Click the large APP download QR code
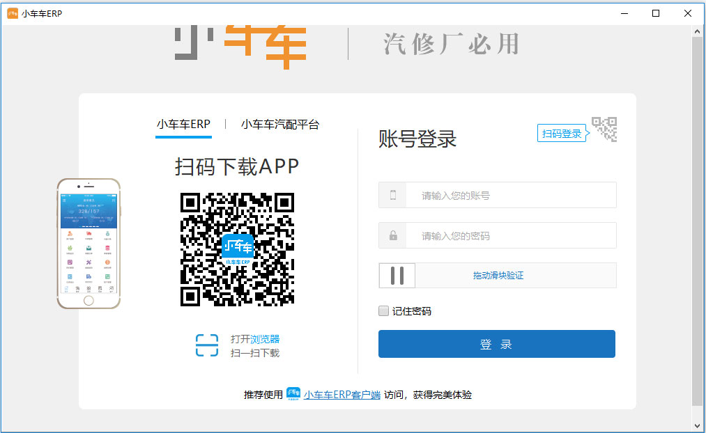This screenshot has height=433, width=706. 237,249
